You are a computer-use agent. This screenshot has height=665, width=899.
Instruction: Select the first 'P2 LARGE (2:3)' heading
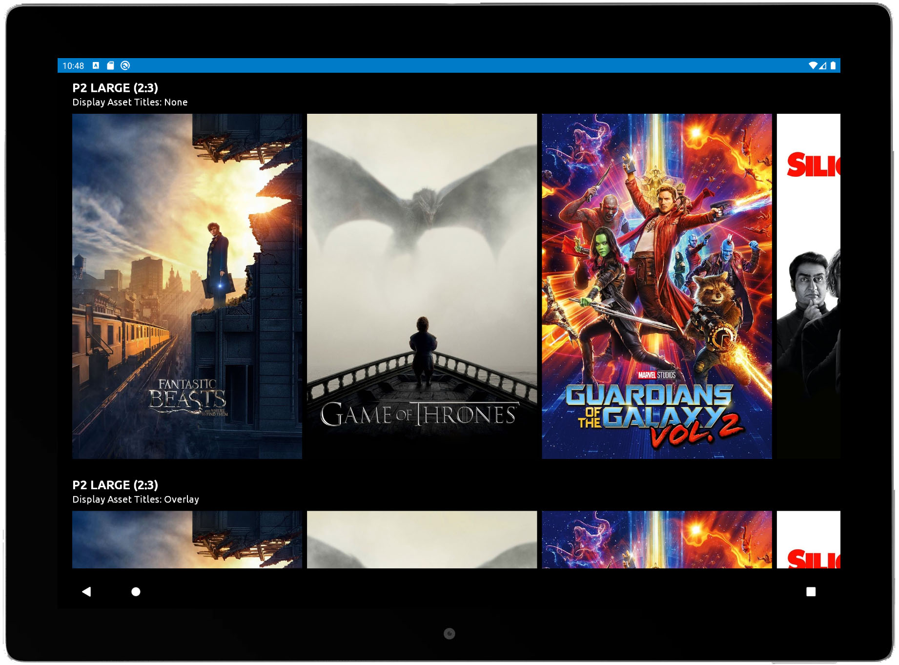[115, 88]
